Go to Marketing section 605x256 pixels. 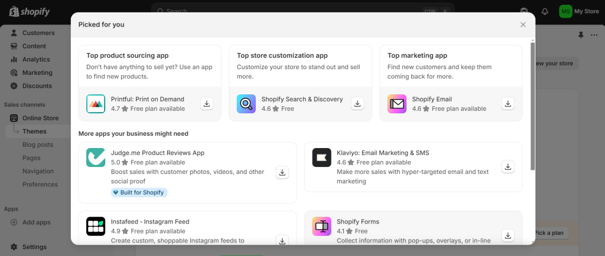tap(38, 73)
